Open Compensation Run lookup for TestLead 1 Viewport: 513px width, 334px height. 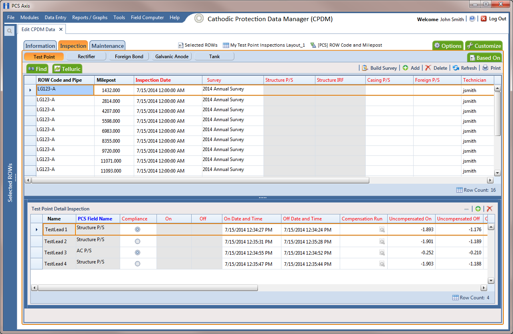click(382, 230)
